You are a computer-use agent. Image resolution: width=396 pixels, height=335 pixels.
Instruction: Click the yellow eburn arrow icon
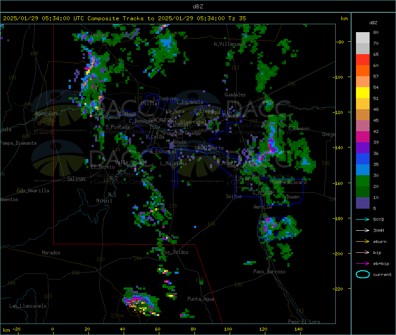point(363,242)
